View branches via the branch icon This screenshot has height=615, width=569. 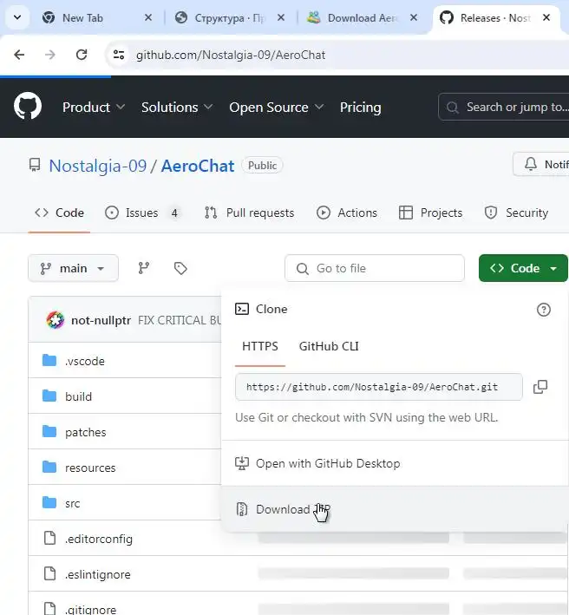click(143, 268)
